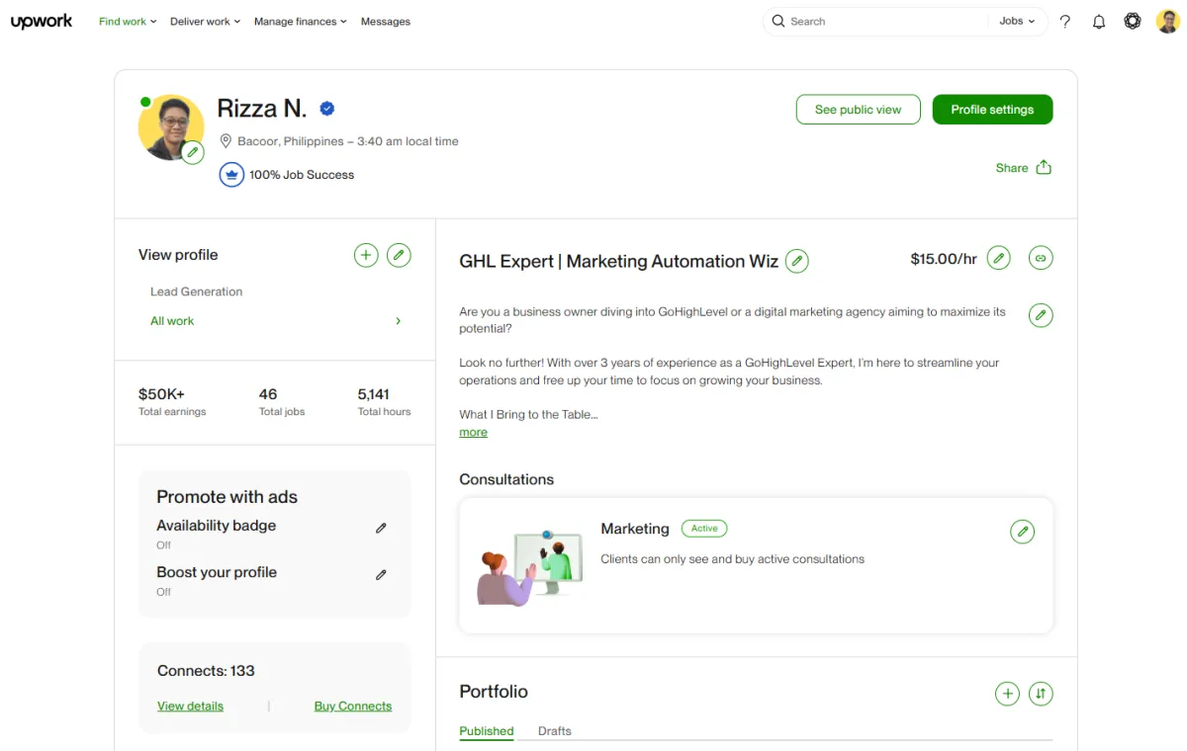
Task: Reorder portfolio items icon
Action: click(1041, 694)
